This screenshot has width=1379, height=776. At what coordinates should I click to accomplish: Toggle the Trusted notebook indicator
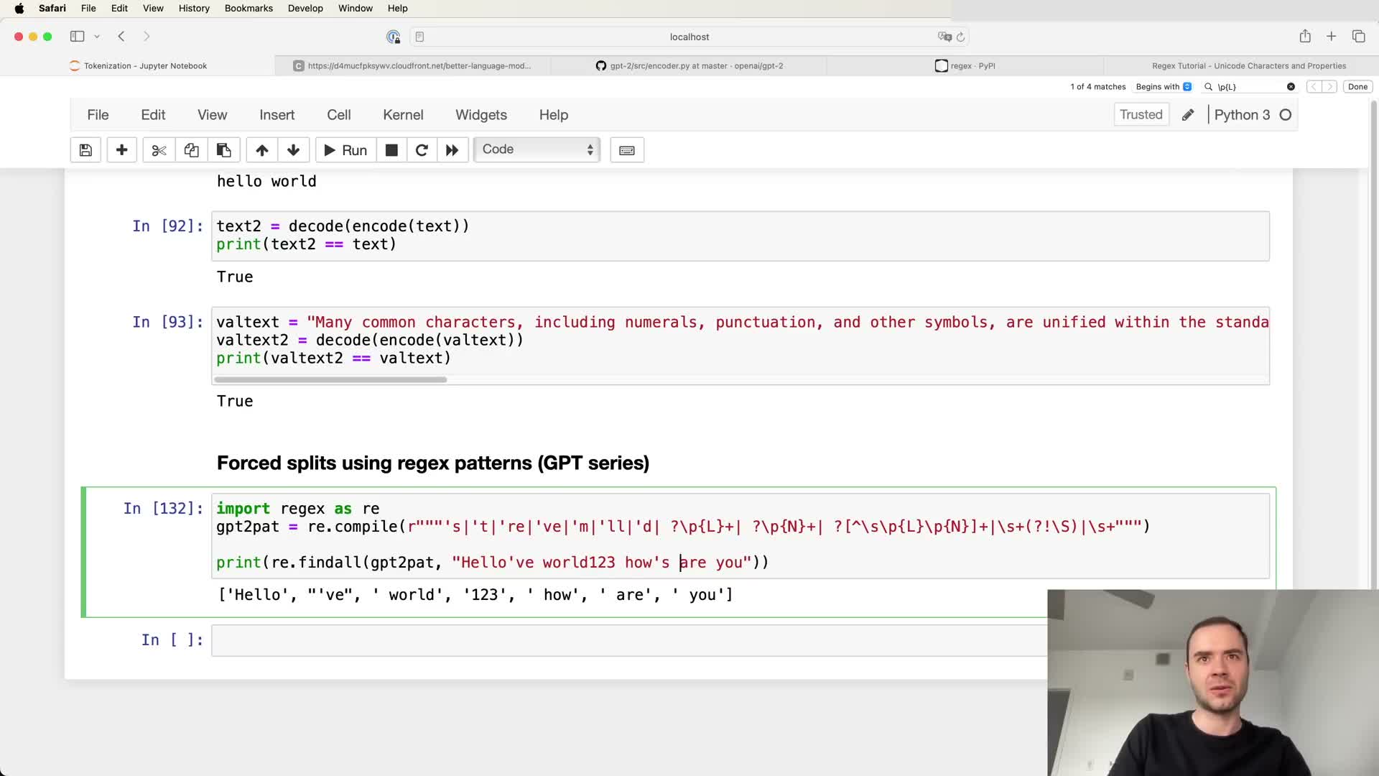(1141, 115)
